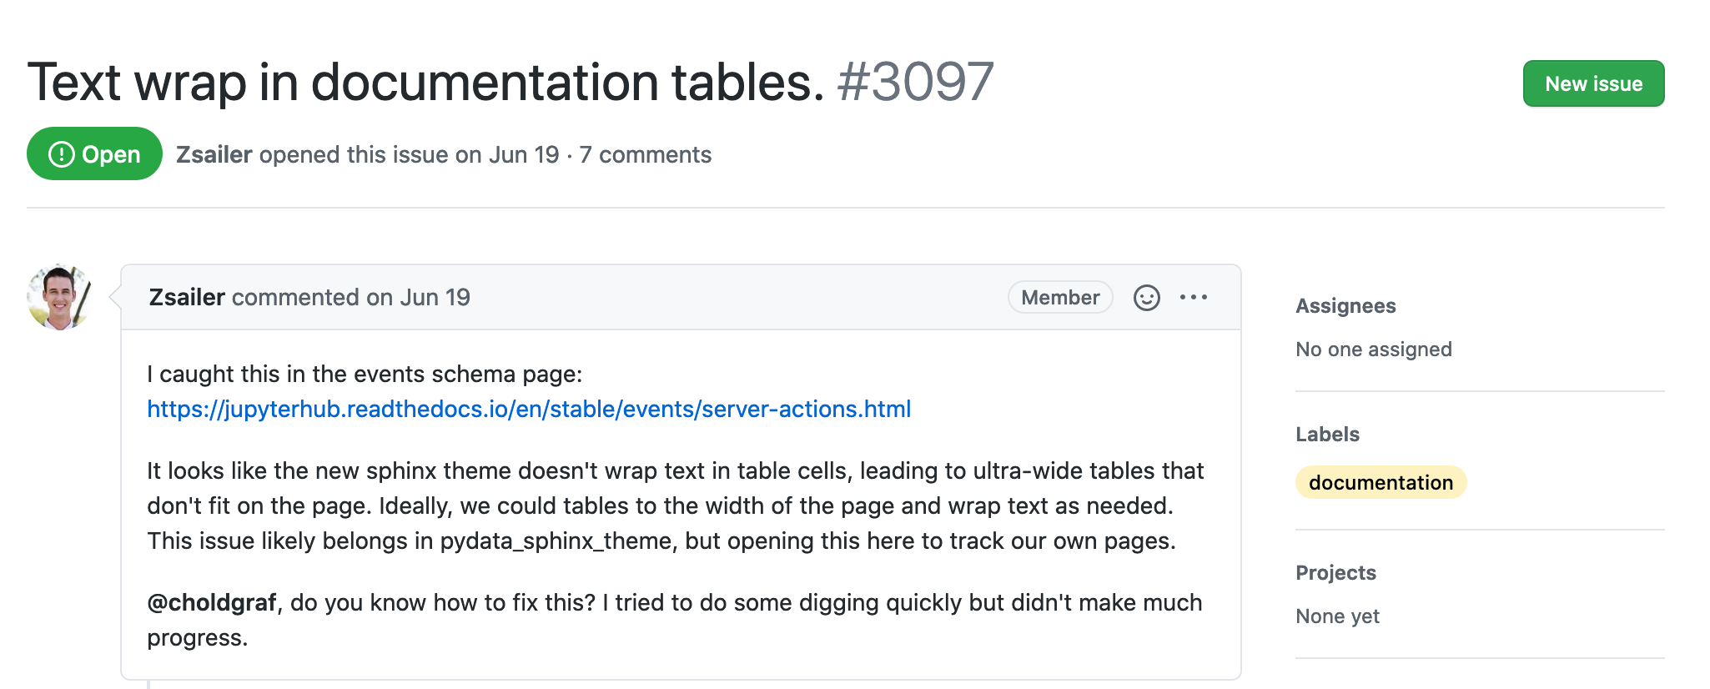Click the @choldgraf mention in the comment
Image resolution: width=1710 pixels, height=689 pixels.
[211, 602]
